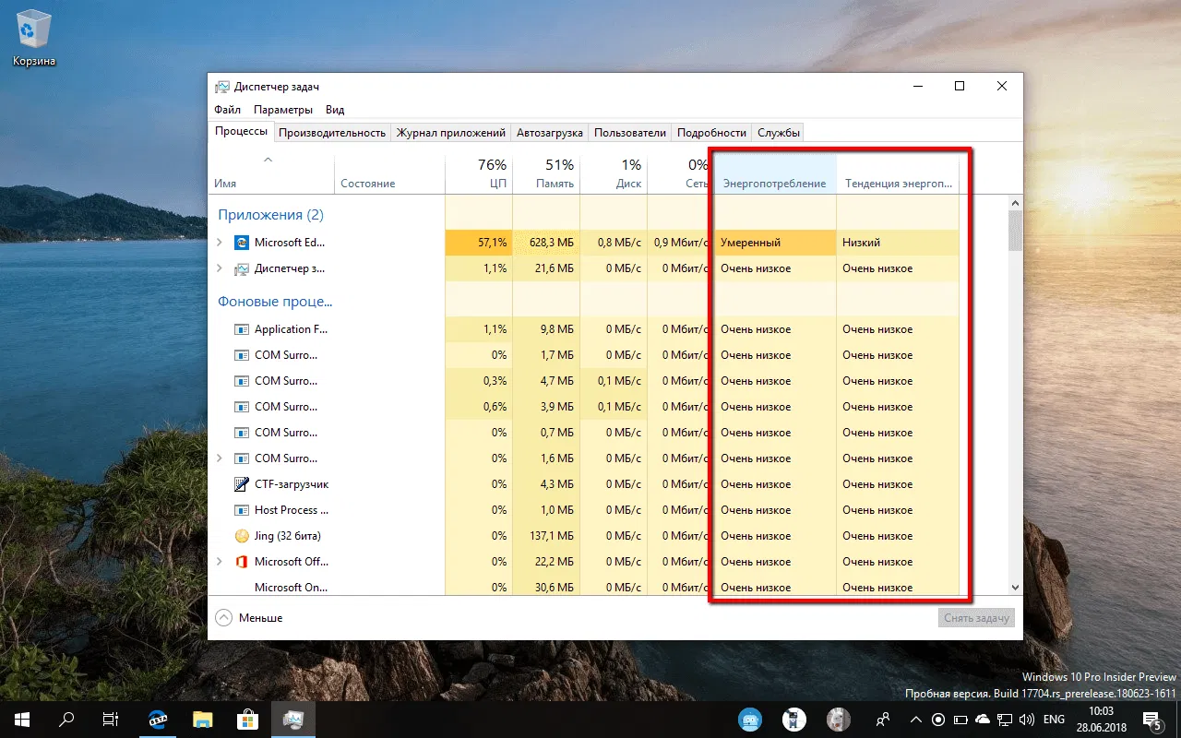Click the Task Manager taskbar button

coord(292,719)
